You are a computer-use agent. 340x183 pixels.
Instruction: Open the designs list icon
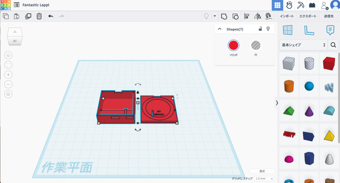point(16,5)
